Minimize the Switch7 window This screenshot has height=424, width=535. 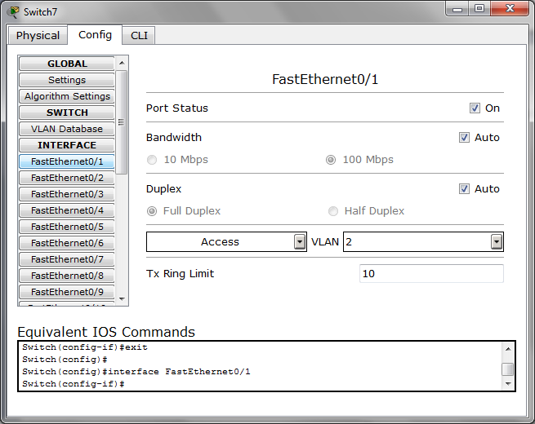(x=457, y=8)
